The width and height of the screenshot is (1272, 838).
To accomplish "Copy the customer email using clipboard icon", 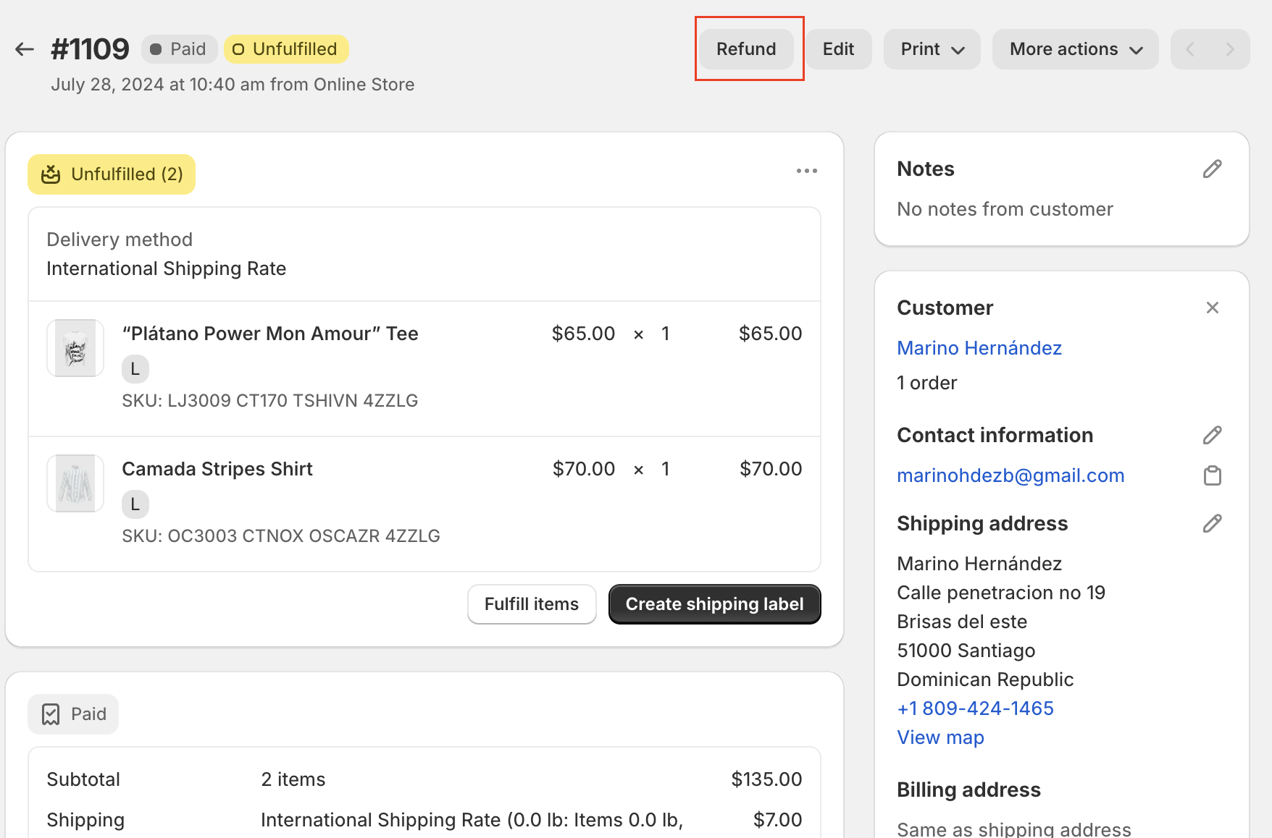I will pos(1212,475).
